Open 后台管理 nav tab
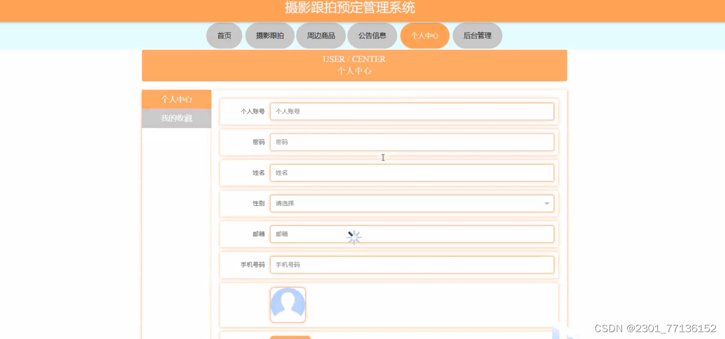This screenshot has height=339, width=725. [477, 35]
